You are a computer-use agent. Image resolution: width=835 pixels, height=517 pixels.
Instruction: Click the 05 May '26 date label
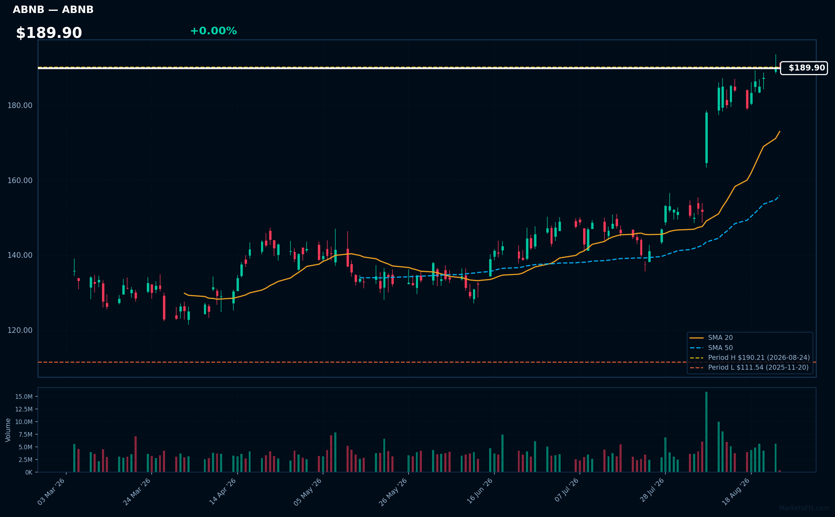pyautogui.click(x=308, y=492)
